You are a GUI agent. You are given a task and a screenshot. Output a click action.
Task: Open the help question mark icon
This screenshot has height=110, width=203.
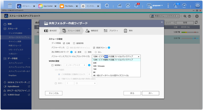(x=189, y=16)
